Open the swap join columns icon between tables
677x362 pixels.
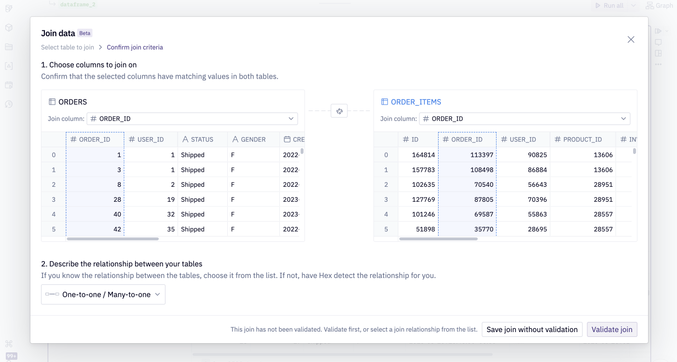[x=339, y=111]
